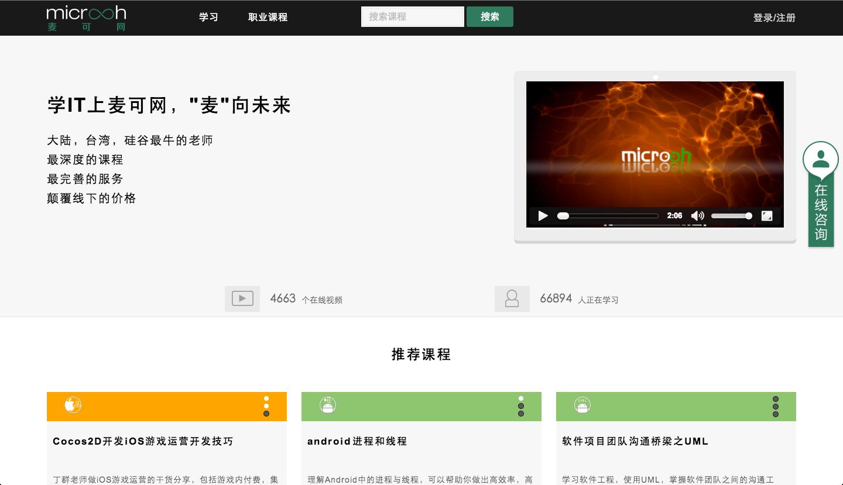
Task: Click the 个在线视频 label
Action: tap(322, 300)
